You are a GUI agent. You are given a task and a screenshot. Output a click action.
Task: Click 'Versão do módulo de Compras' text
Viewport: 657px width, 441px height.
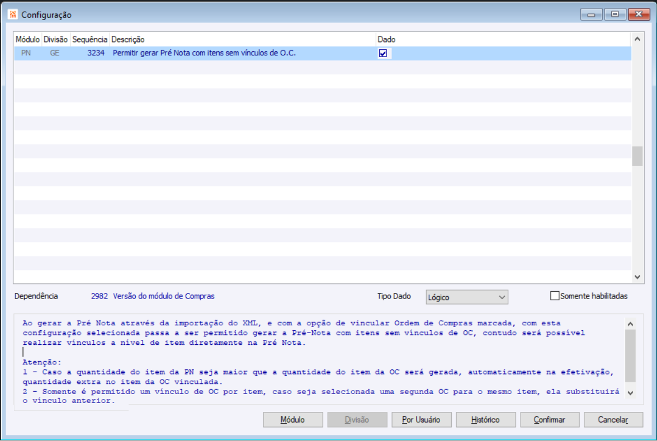click(164, 296)
